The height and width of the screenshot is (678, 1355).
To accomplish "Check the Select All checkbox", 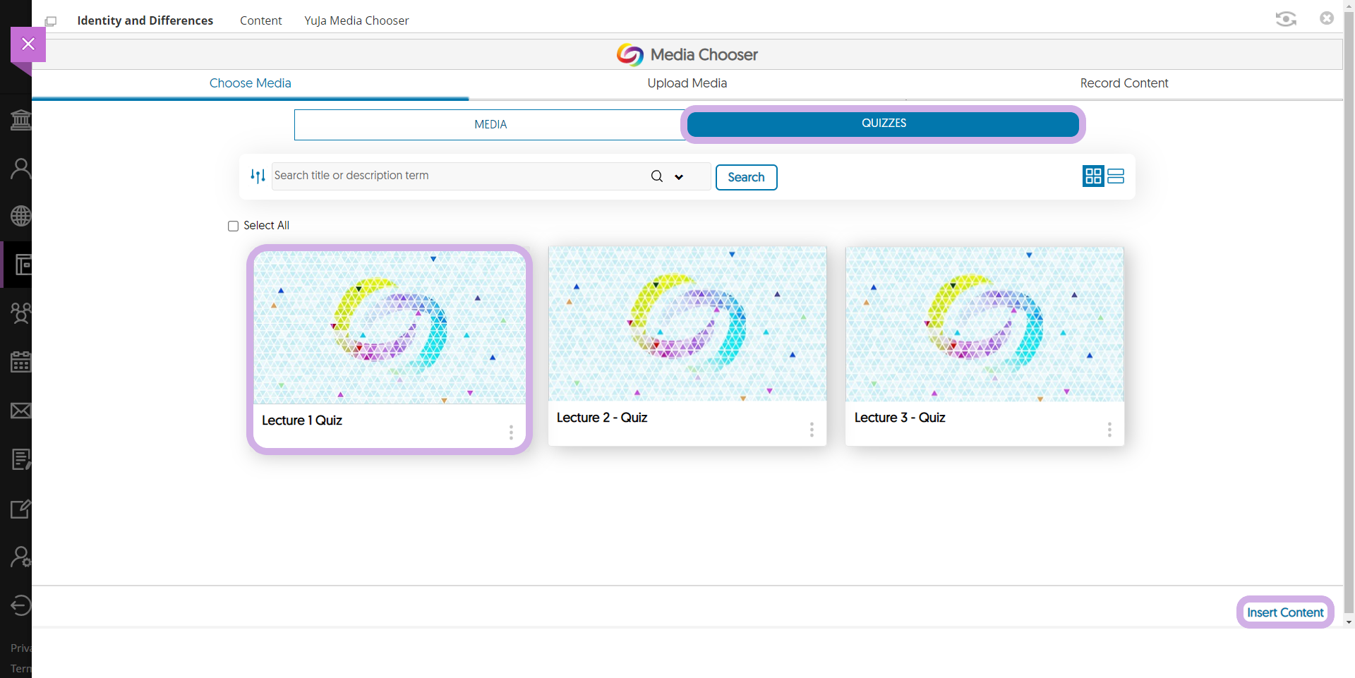I will point(233,226).
